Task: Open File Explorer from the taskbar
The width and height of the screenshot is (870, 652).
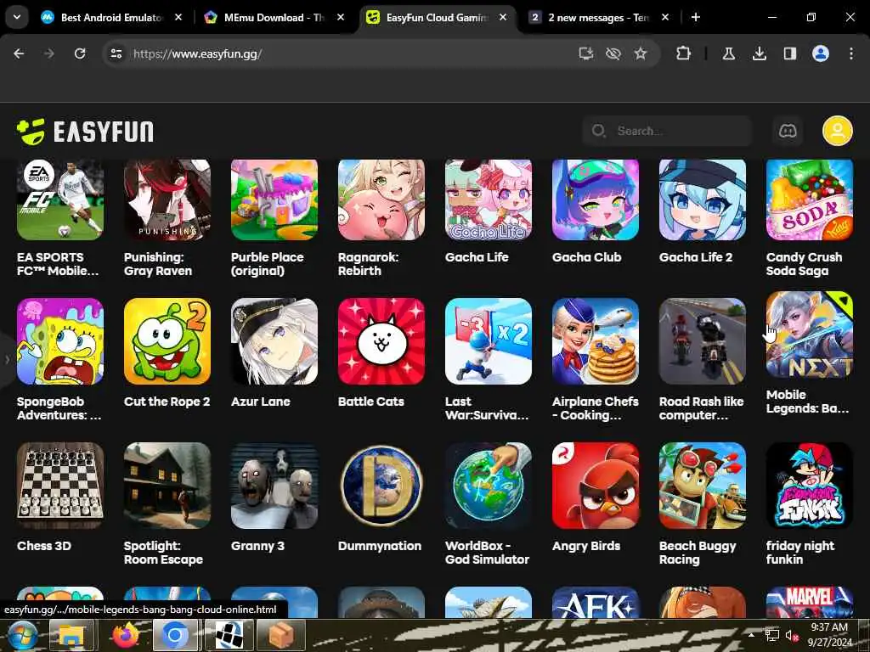Action: click(x=71, y=635)
